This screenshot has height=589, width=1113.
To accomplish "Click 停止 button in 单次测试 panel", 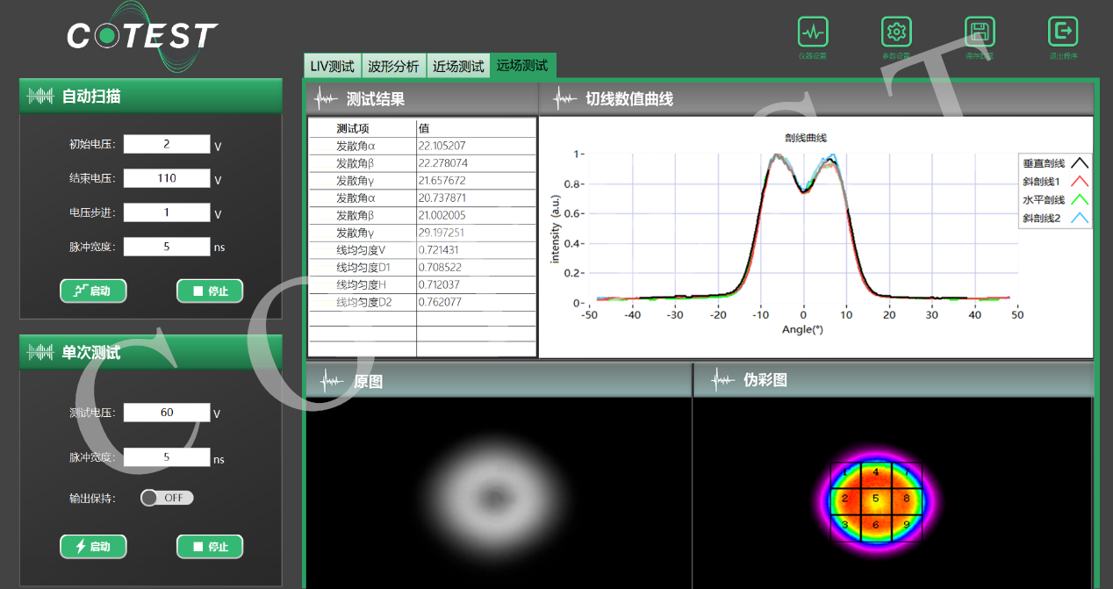I will click(210, 547).
